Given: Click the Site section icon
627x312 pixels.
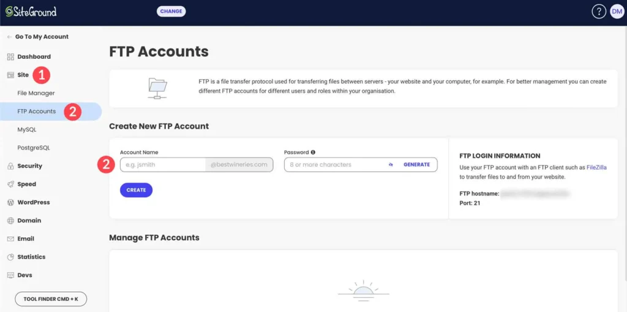Looking at the screenshot, I should pos(11,75).
